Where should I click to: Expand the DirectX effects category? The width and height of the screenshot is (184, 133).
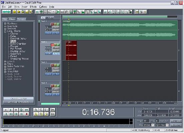point(5,61)
